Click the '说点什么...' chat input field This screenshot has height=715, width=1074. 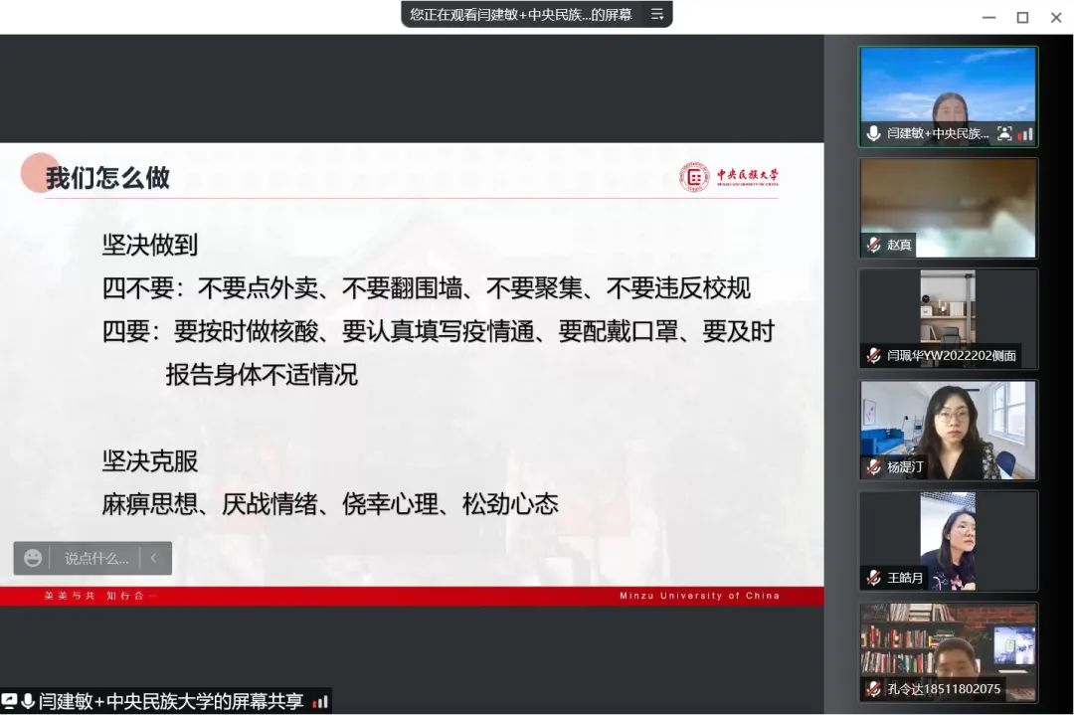tap(96, 558)
